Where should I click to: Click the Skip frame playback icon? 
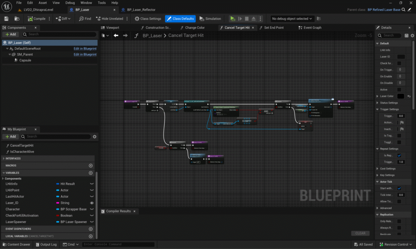click(x=240, y=19)
